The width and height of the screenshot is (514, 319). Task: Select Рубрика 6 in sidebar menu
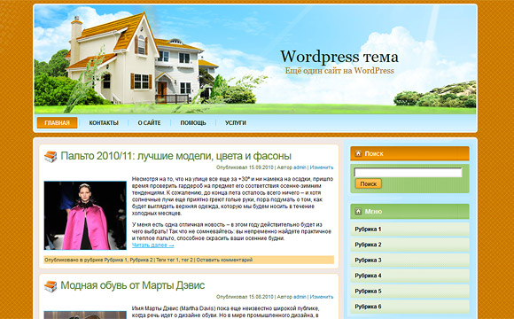pyautogui.click(x=409, y=307)
